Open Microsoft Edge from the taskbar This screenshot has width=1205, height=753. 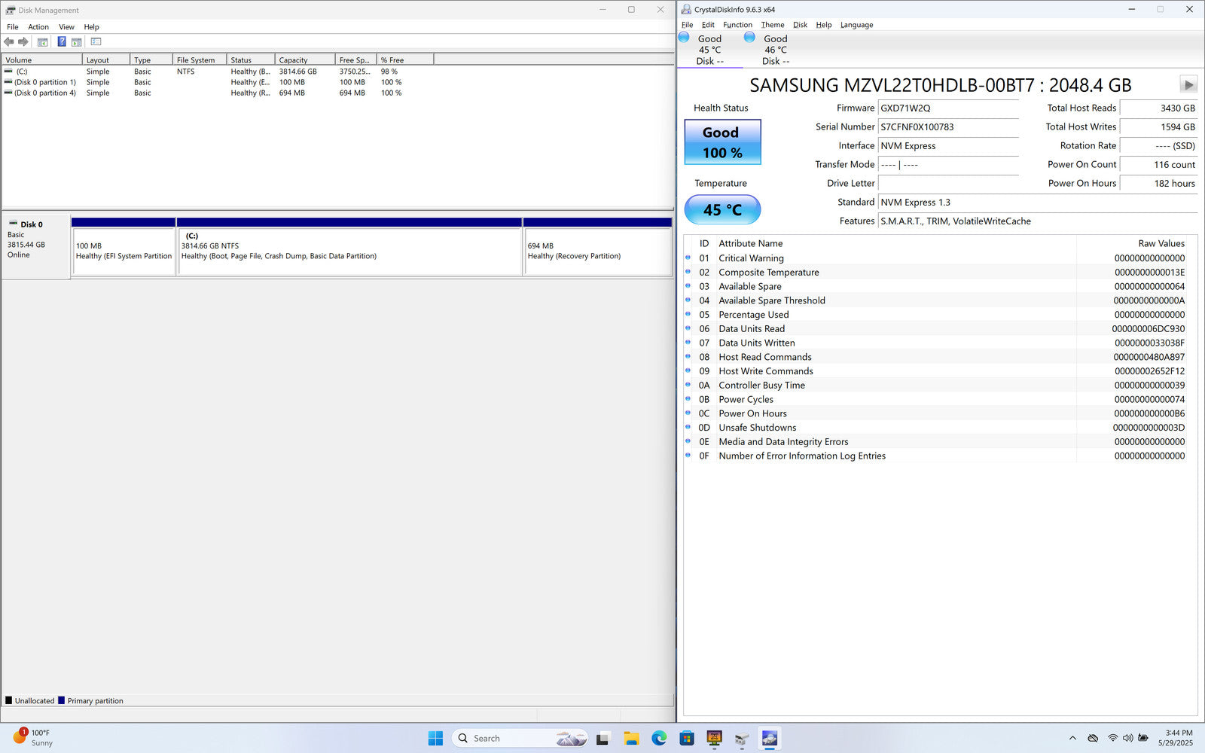(x=659, y=738)
